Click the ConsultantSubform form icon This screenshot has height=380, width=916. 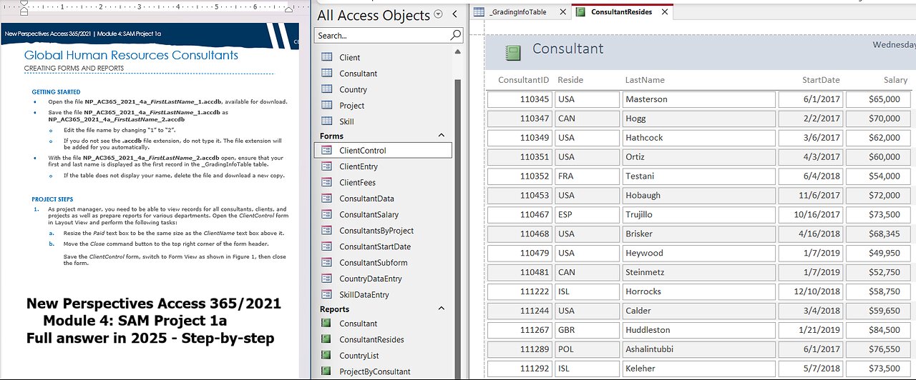coord(326,262)
